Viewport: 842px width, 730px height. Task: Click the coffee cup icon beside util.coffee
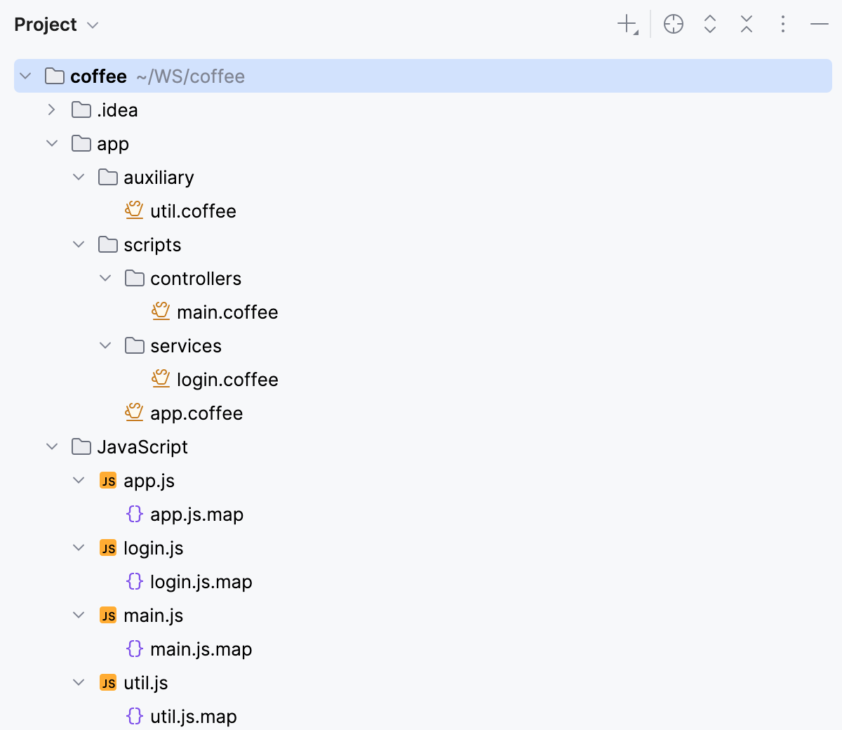134,211
